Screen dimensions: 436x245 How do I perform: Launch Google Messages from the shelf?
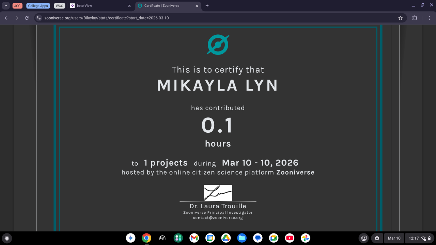pyautogui.click(x=258, y=238)
